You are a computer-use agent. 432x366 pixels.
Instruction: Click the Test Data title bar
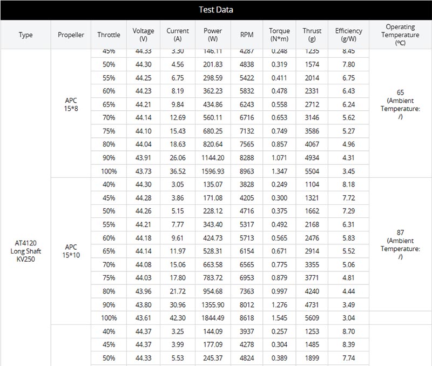click(216, 10)
